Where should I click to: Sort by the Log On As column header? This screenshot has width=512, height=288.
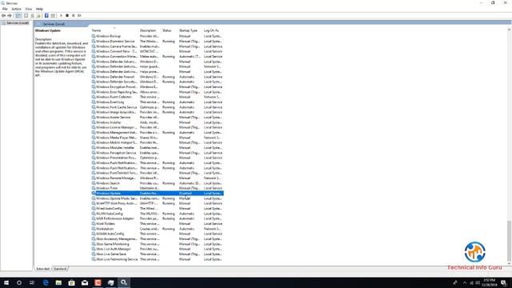point(213,30)
